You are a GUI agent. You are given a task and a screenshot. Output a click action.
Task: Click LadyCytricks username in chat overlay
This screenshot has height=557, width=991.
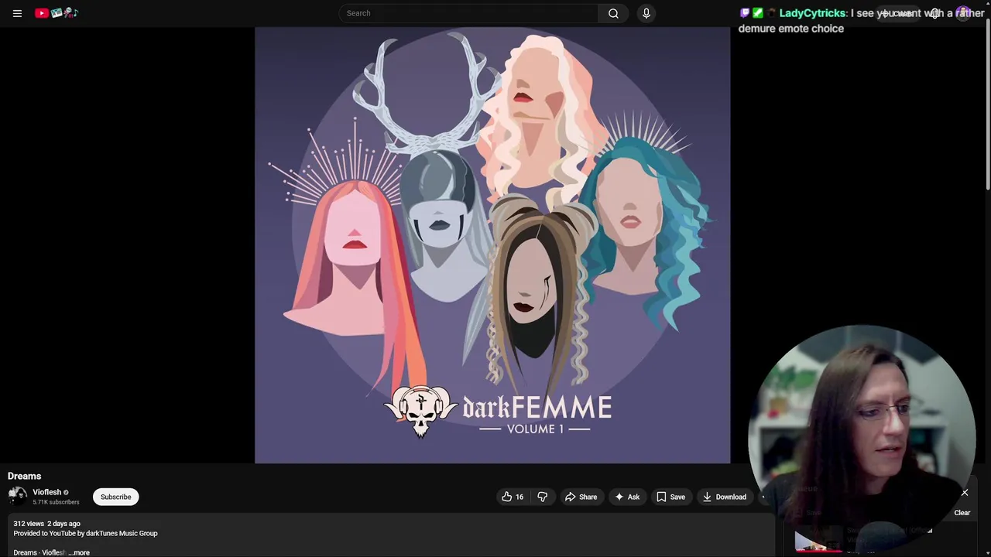tap(812, 13)
